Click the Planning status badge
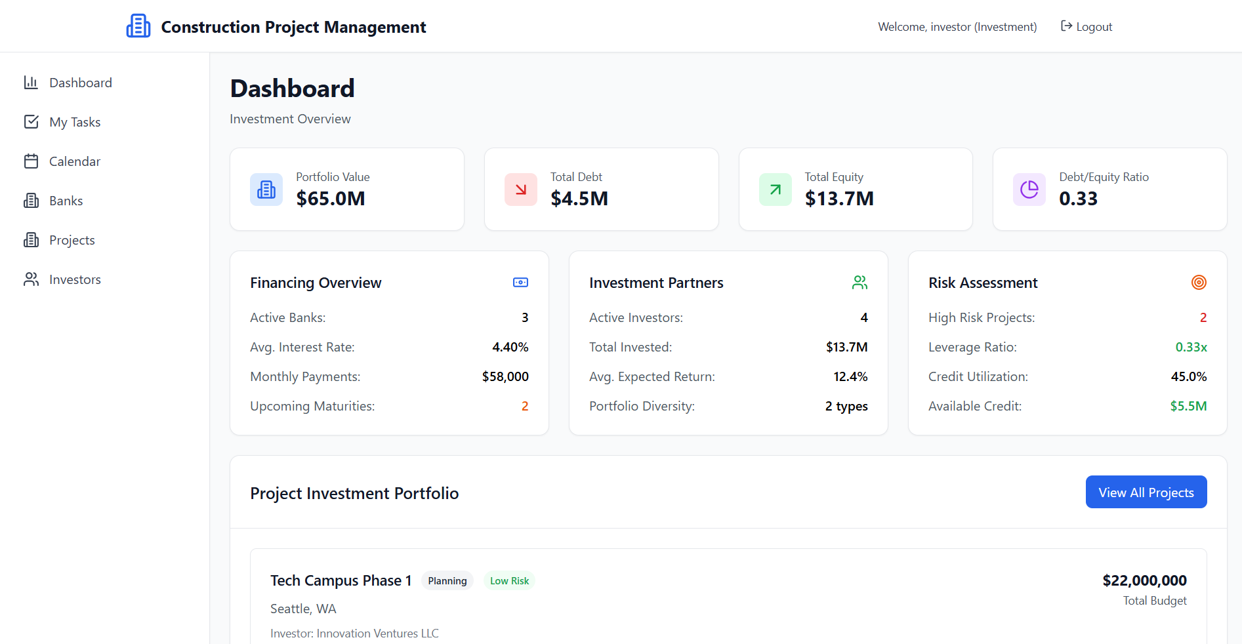Image resolution: width=1242 pixels, height=644 pixels. point(447,581)
